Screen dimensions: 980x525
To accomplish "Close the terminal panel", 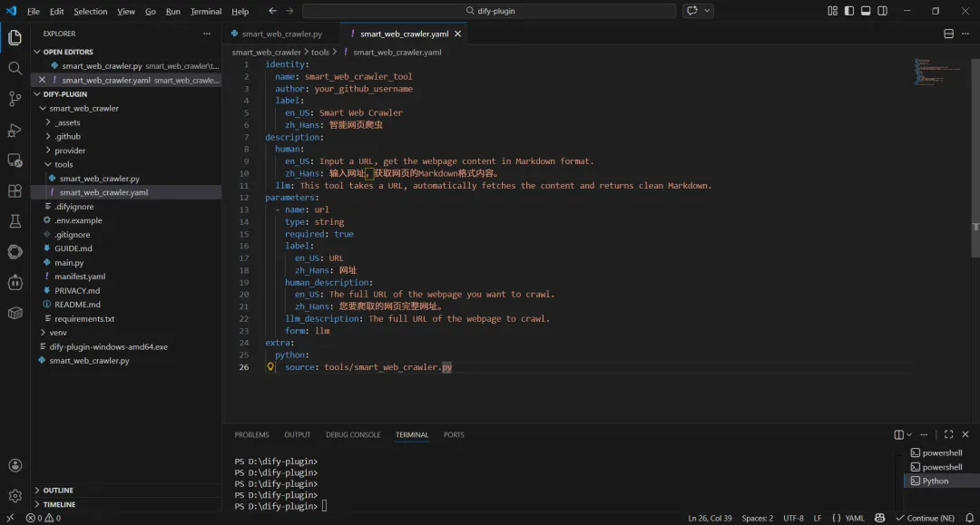I will [965, 434].
